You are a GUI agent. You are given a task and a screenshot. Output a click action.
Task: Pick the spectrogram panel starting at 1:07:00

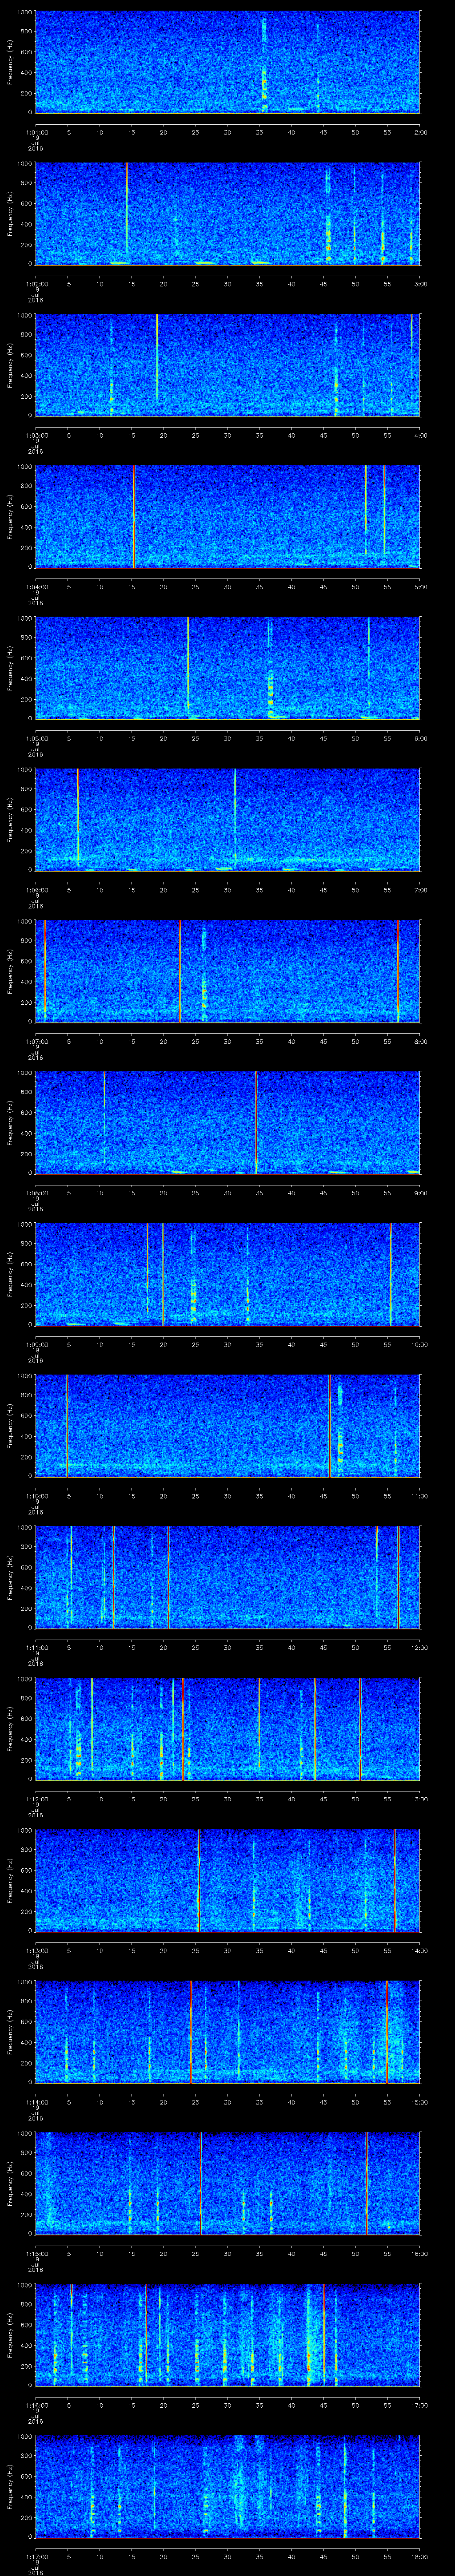click(227, 971)
